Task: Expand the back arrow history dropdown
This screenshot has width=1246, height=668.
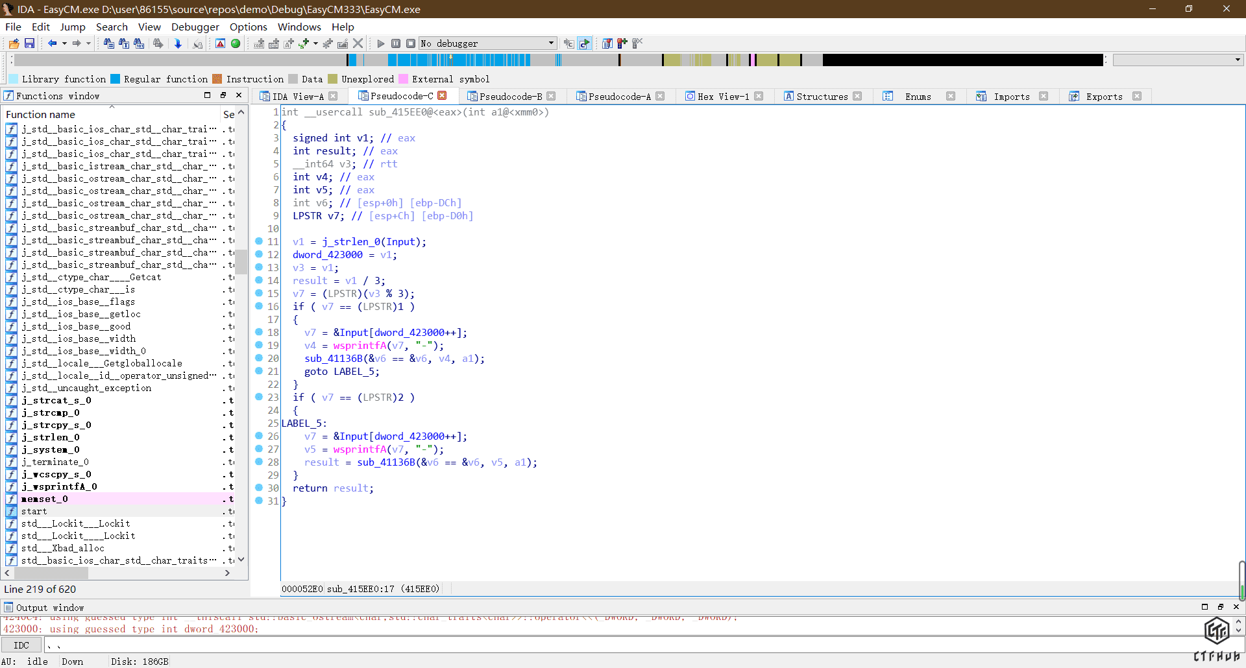Action: (x=64, y=43)
